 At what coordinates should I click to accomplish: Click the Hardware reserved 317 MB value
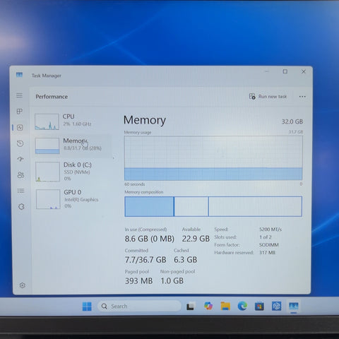tap(267, 253)
